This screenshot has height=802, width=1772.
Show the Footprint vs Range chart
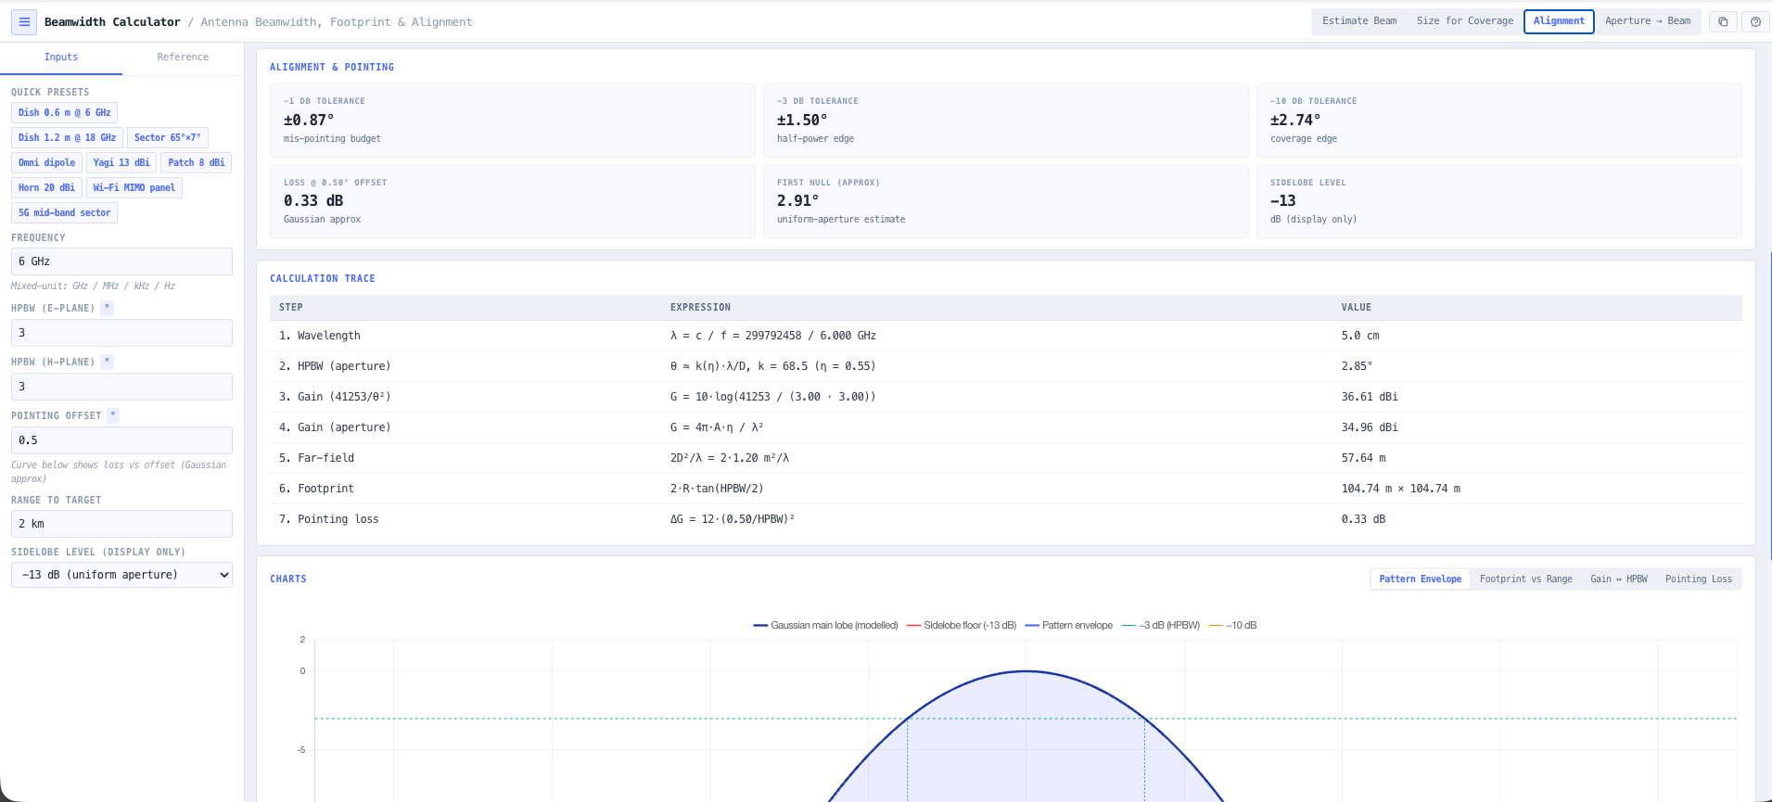point(1525,579)
